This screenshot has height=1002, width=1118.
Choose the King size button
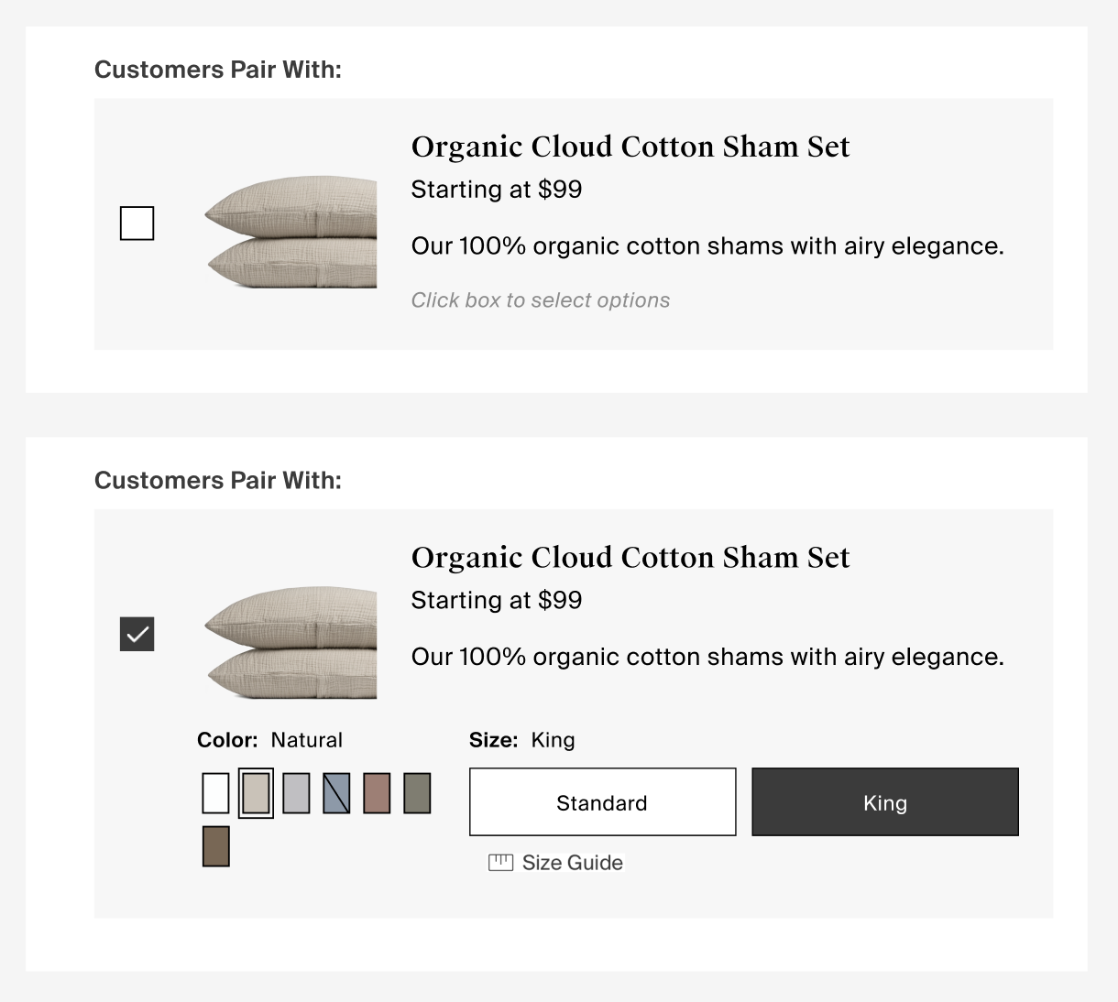point(885,802)
